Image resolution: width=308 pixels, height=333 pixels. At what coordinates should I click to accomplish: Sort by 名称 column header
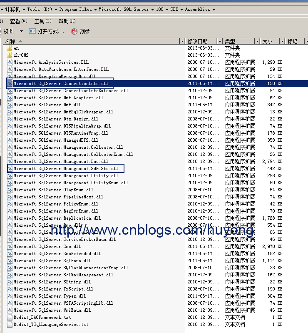click(x=91, y=41)
